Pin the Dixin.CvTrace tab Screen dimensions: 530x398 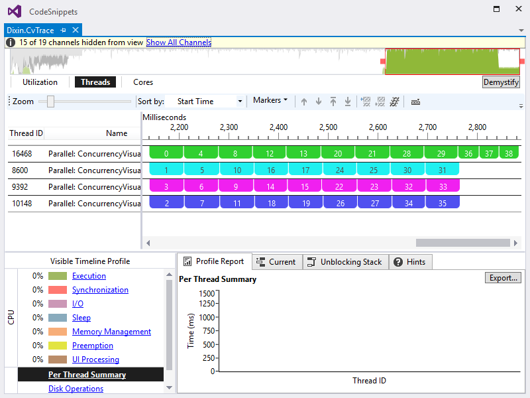point(63,30)
